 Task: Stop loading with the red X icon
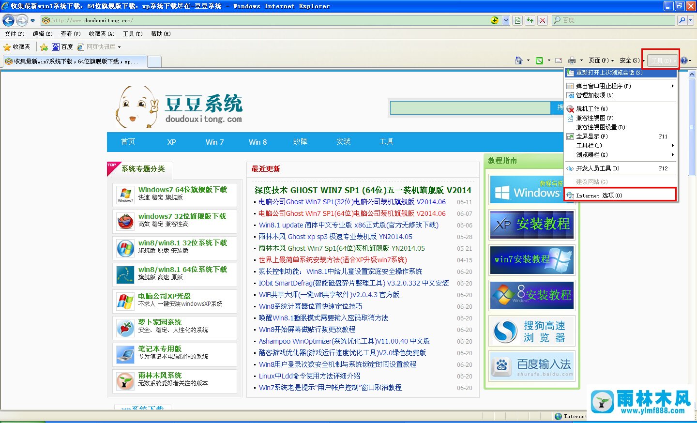click(x=543, y=20)
